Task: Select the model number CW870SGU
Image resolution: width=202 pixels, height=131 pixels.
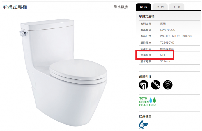Action: (167, 30)
